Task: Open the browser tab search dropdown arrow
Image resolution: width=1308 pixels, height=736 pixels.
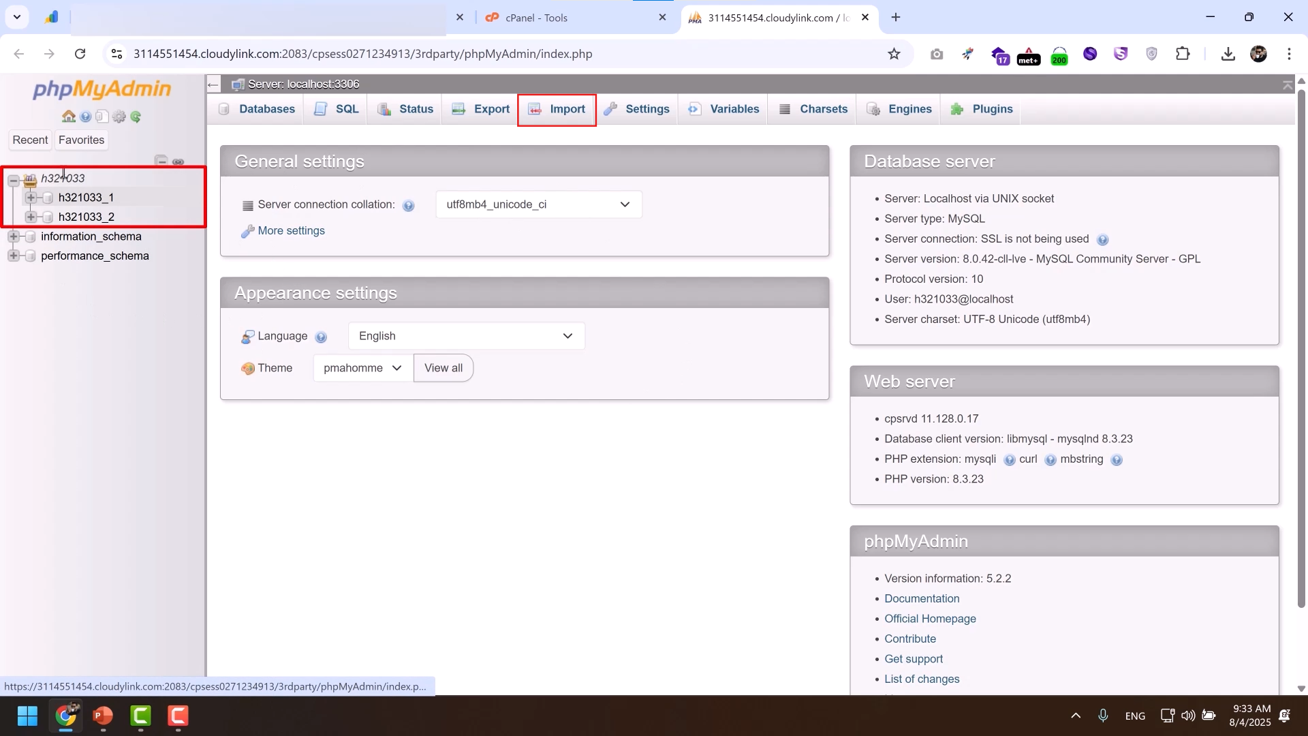Action: [x=17, y=17]
